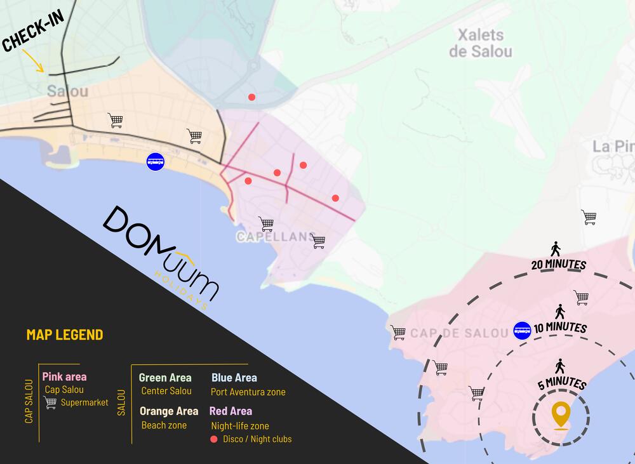Click the walking figure above 10 MINUTES

(x=559, y=312)
